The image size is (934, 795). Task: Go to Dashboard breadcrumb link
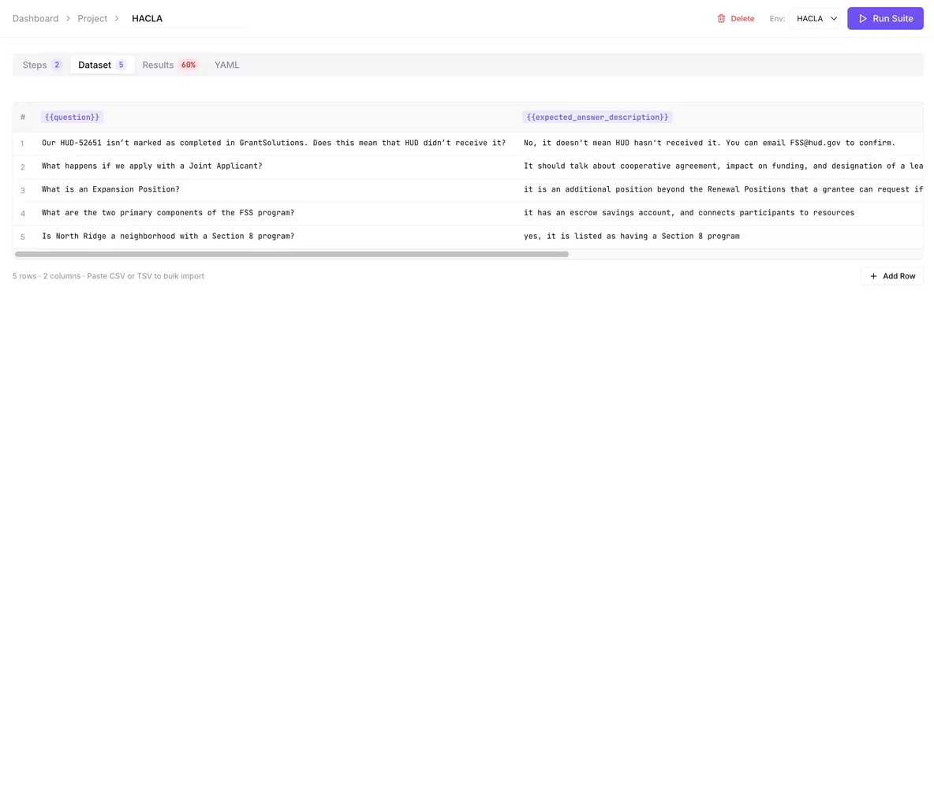click(35, 18)
